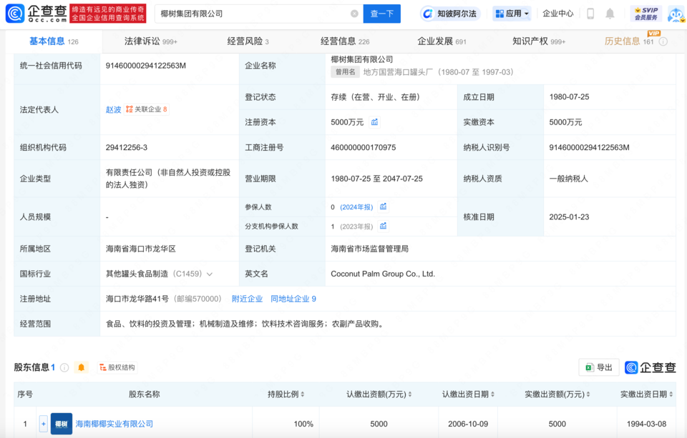Select 工商注册号 value 460000000170975
Screen dimensions: 687x438
364,147
